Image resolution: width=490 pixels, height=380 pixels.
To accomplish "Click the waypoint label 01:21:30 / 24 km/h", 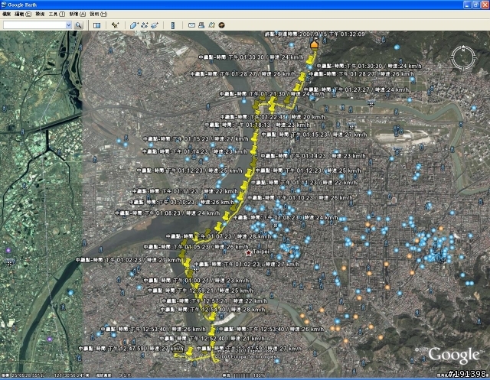I will [272, 93].
